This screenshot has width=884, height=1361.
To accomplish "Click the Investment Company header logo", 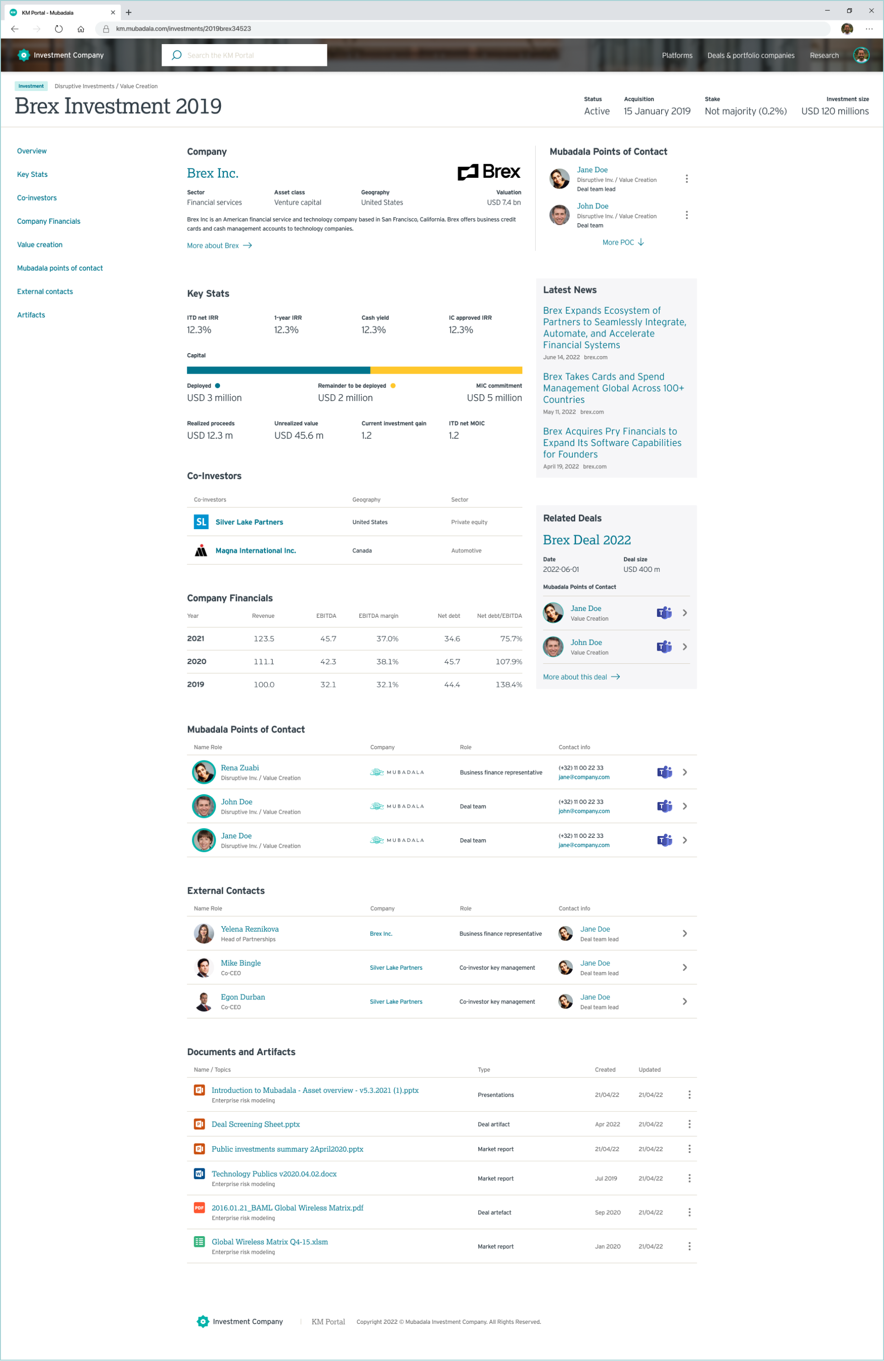I will coord(61,55).
